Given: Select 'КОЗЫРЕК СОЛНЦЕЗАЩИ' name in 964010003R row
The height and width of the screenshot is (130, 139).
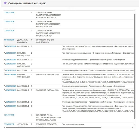Looking at the screenshot, I should (x=23, y=54).
